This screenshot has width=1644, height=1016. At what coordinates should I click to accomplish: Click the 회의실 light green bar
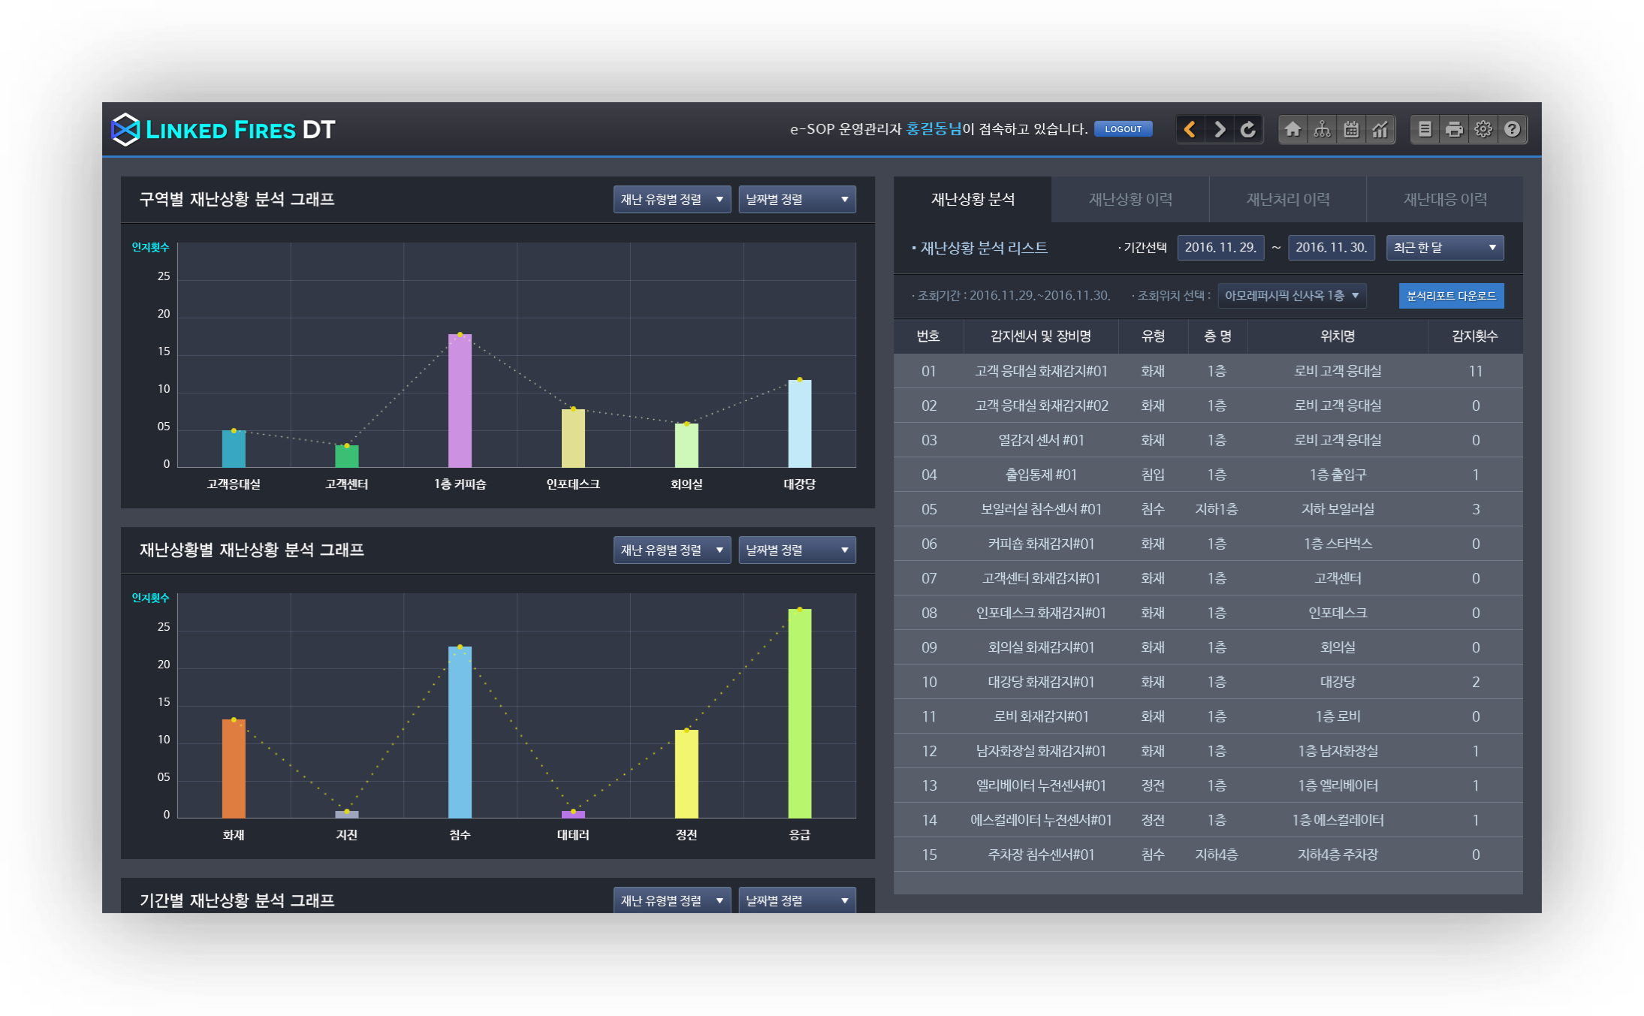tap(686, 445)
